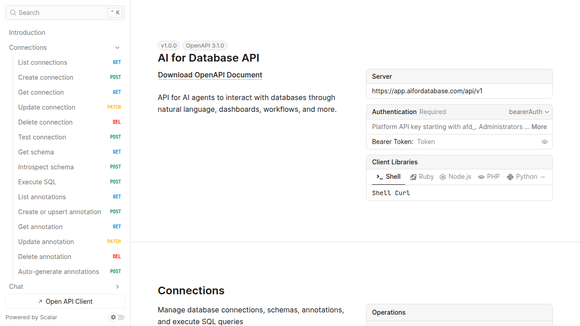Switch to the PHP tab
This screenshot has width=580, height=326.
point(489,177)
